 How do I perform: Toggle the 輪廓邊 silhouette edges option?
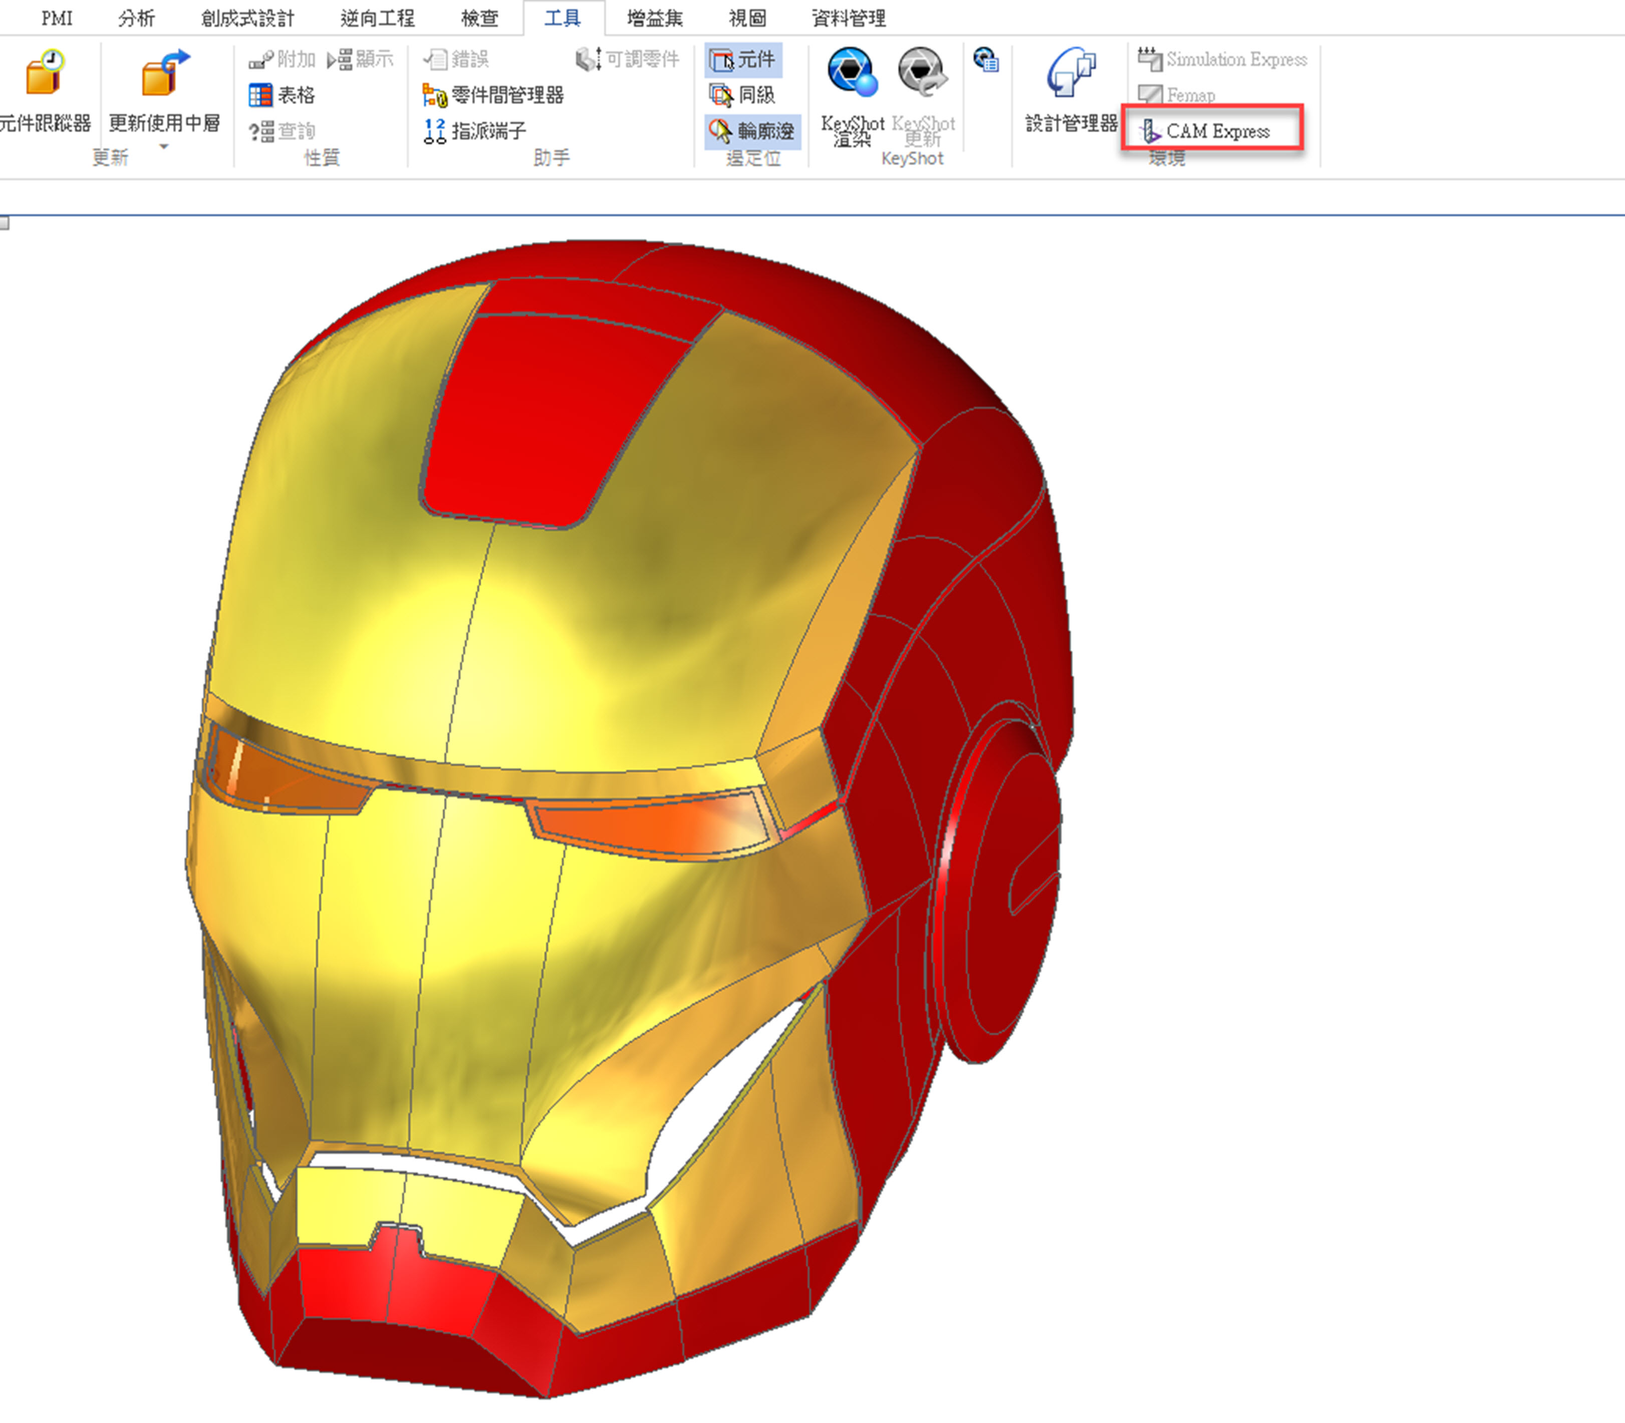752,131
